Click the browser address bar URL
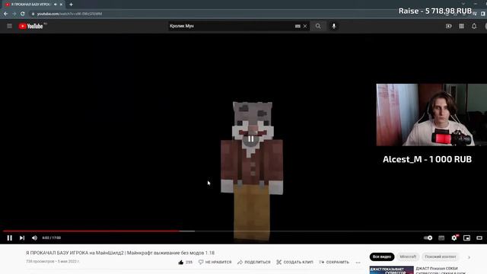Screen dimensions: 487x274 coord(69,14)
